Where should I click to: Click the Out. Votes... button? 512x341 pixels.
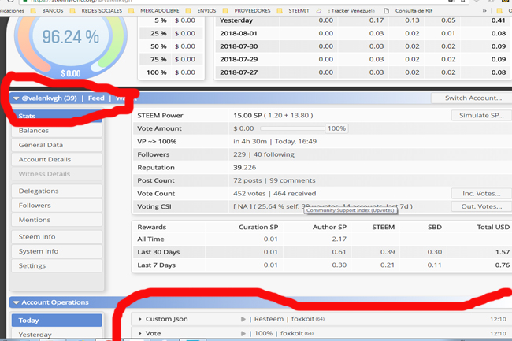481,206
